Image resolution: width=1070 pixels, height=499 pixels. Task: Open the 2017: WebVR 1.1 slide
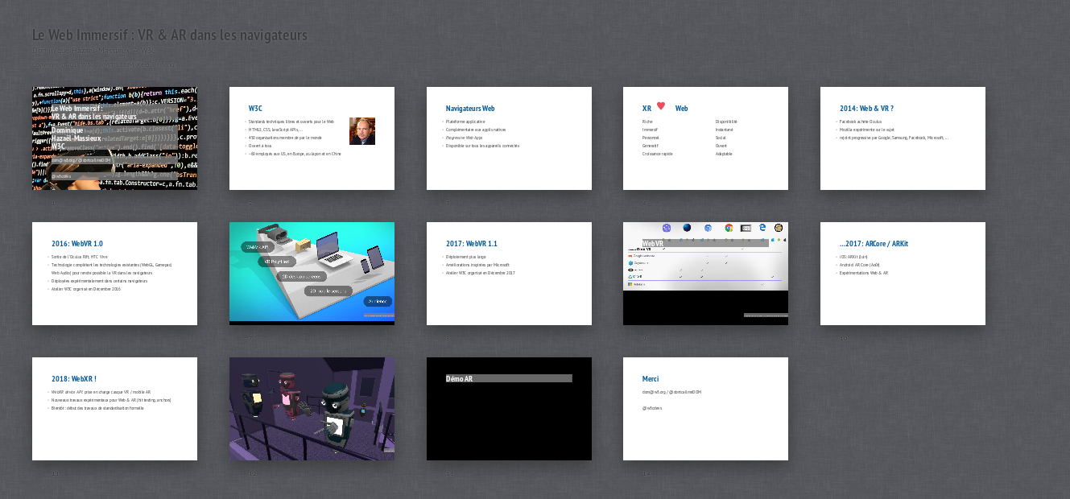click(x=509, y=274)
